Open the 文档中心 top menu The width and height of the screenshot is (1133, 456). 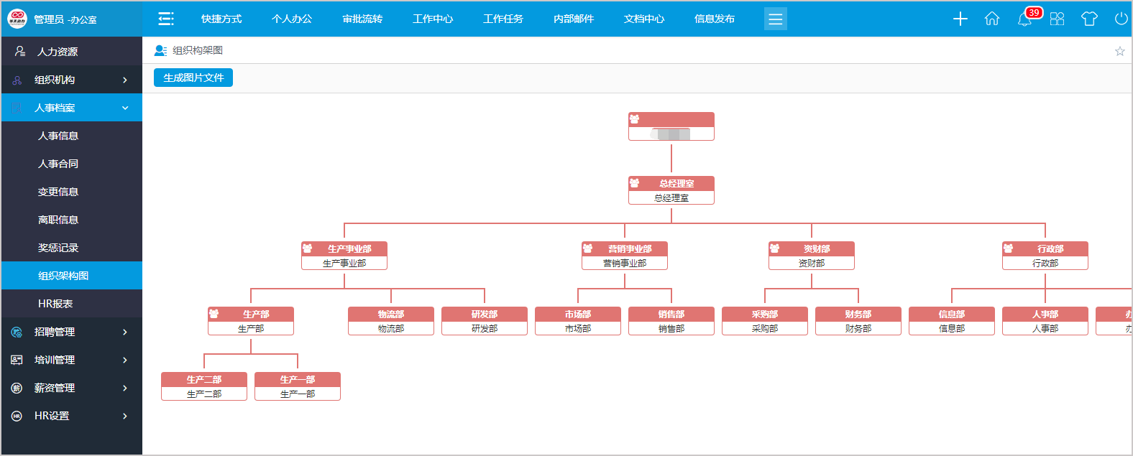(x=644, y=19)
